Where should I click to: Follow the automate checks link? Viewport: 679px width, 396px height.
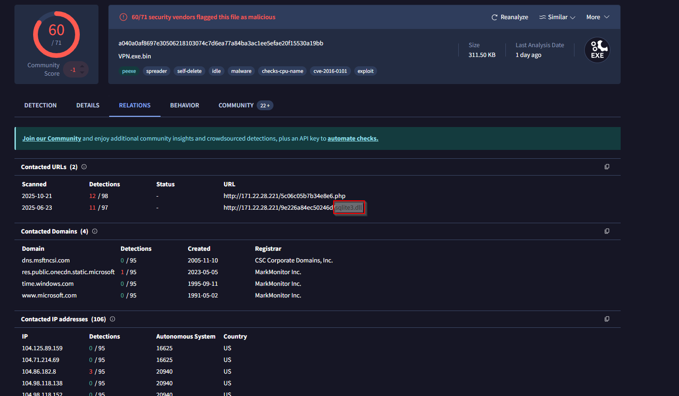353,139
